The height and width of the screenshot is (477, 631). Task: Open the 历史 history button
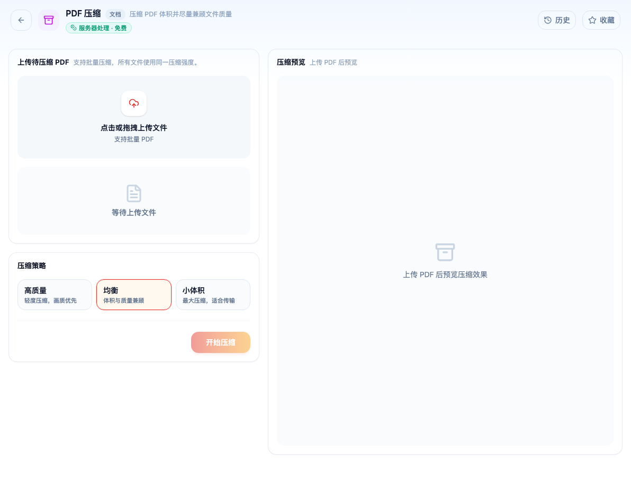[x=556, y=20]
